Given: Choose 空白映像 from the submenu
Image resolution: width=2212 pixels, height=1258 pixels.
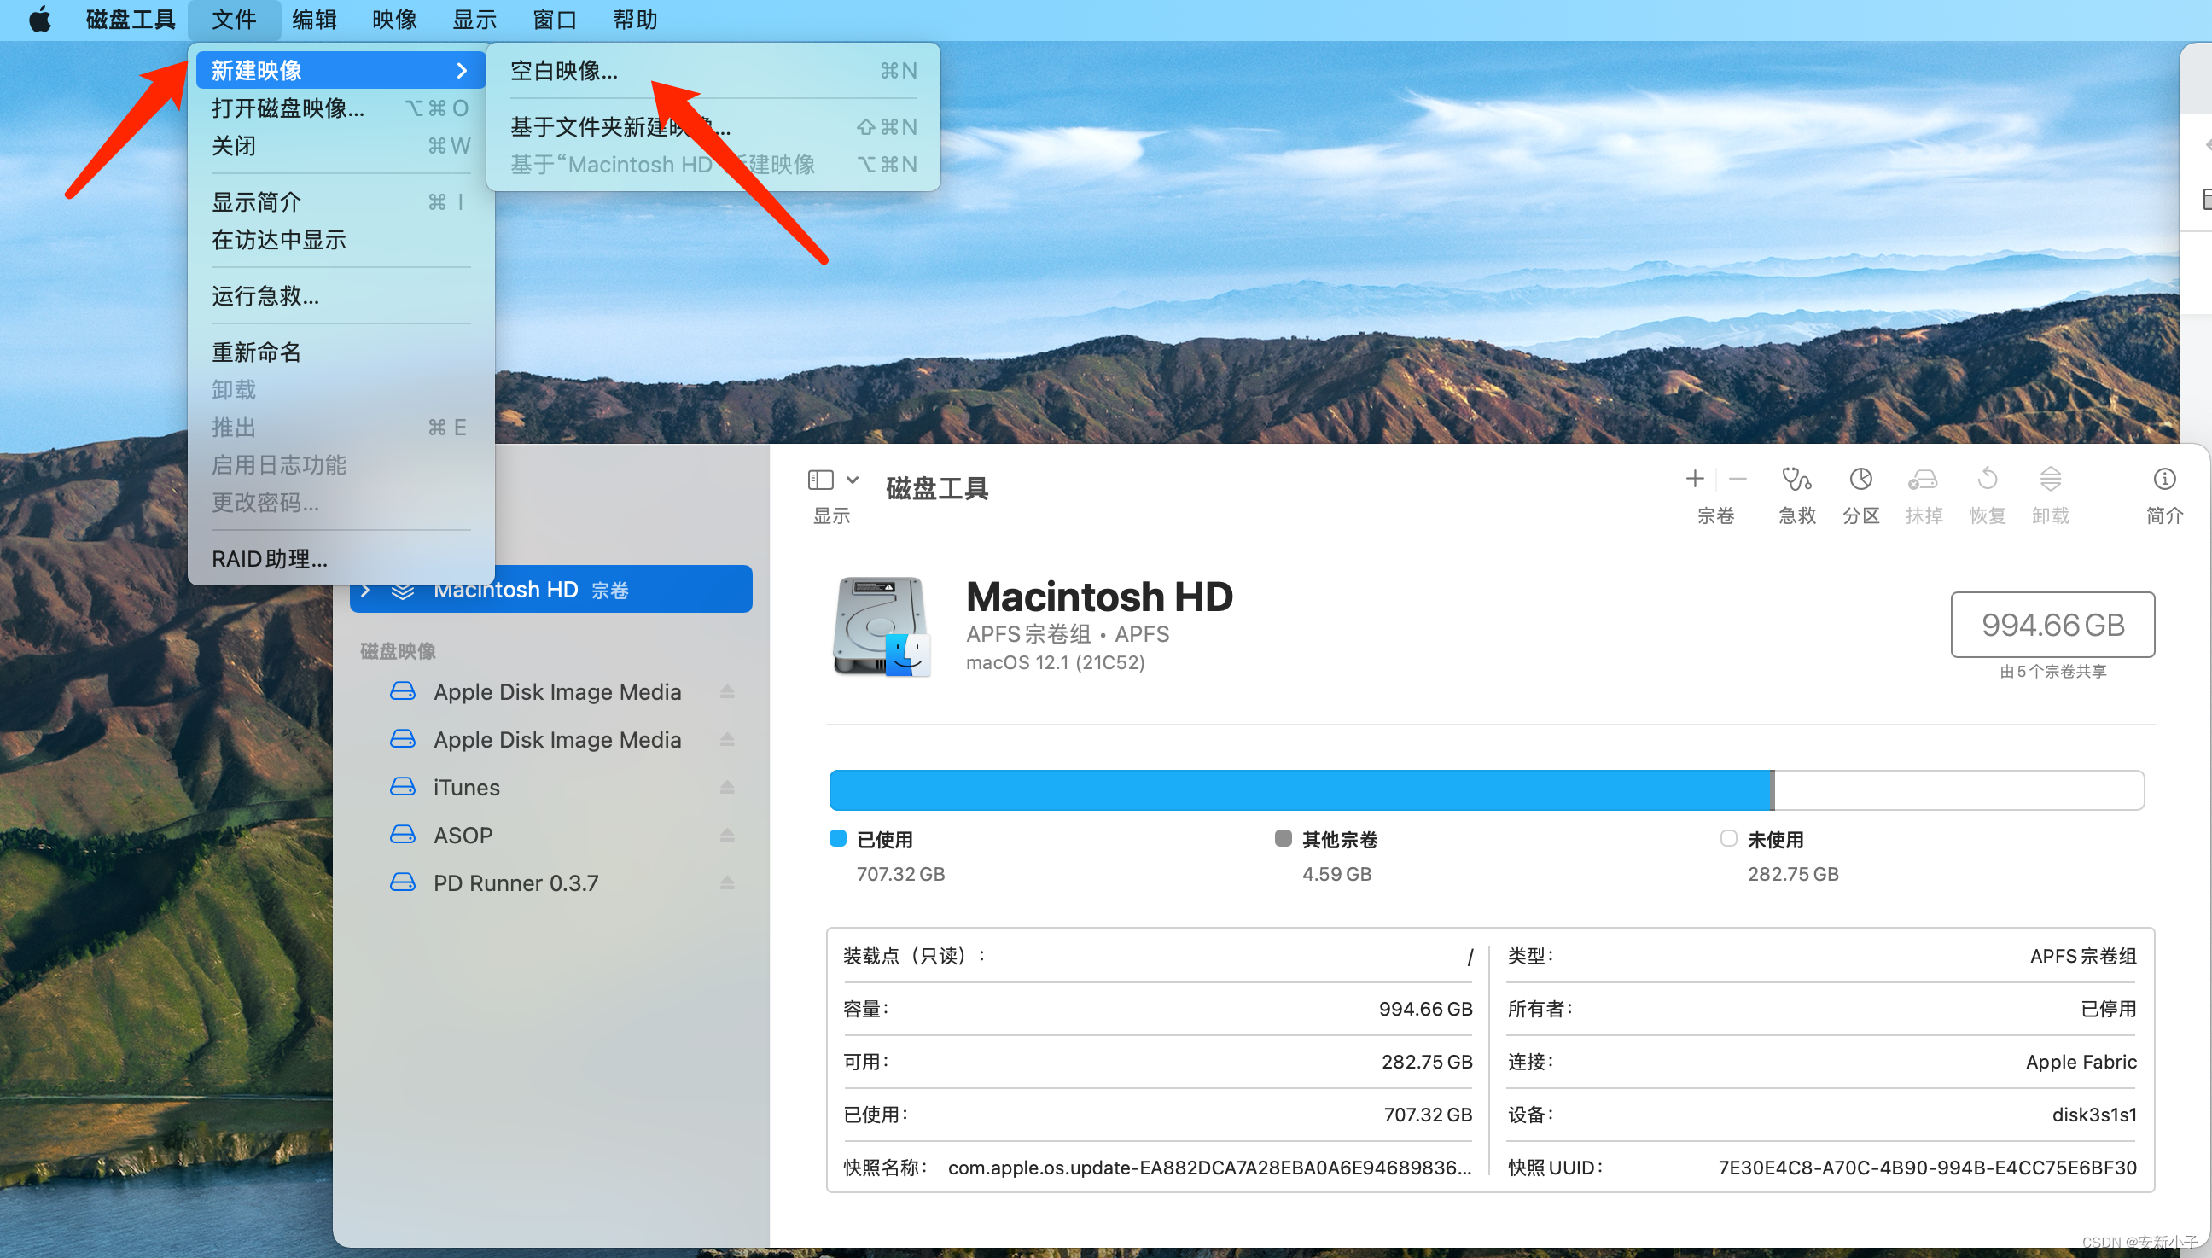Looking at the screenshot, I should click(x=564, y=70).
